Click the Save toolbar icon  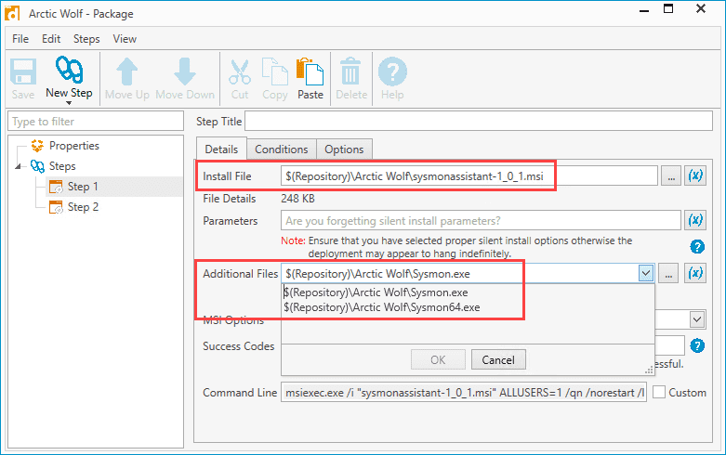coord(23,71)
